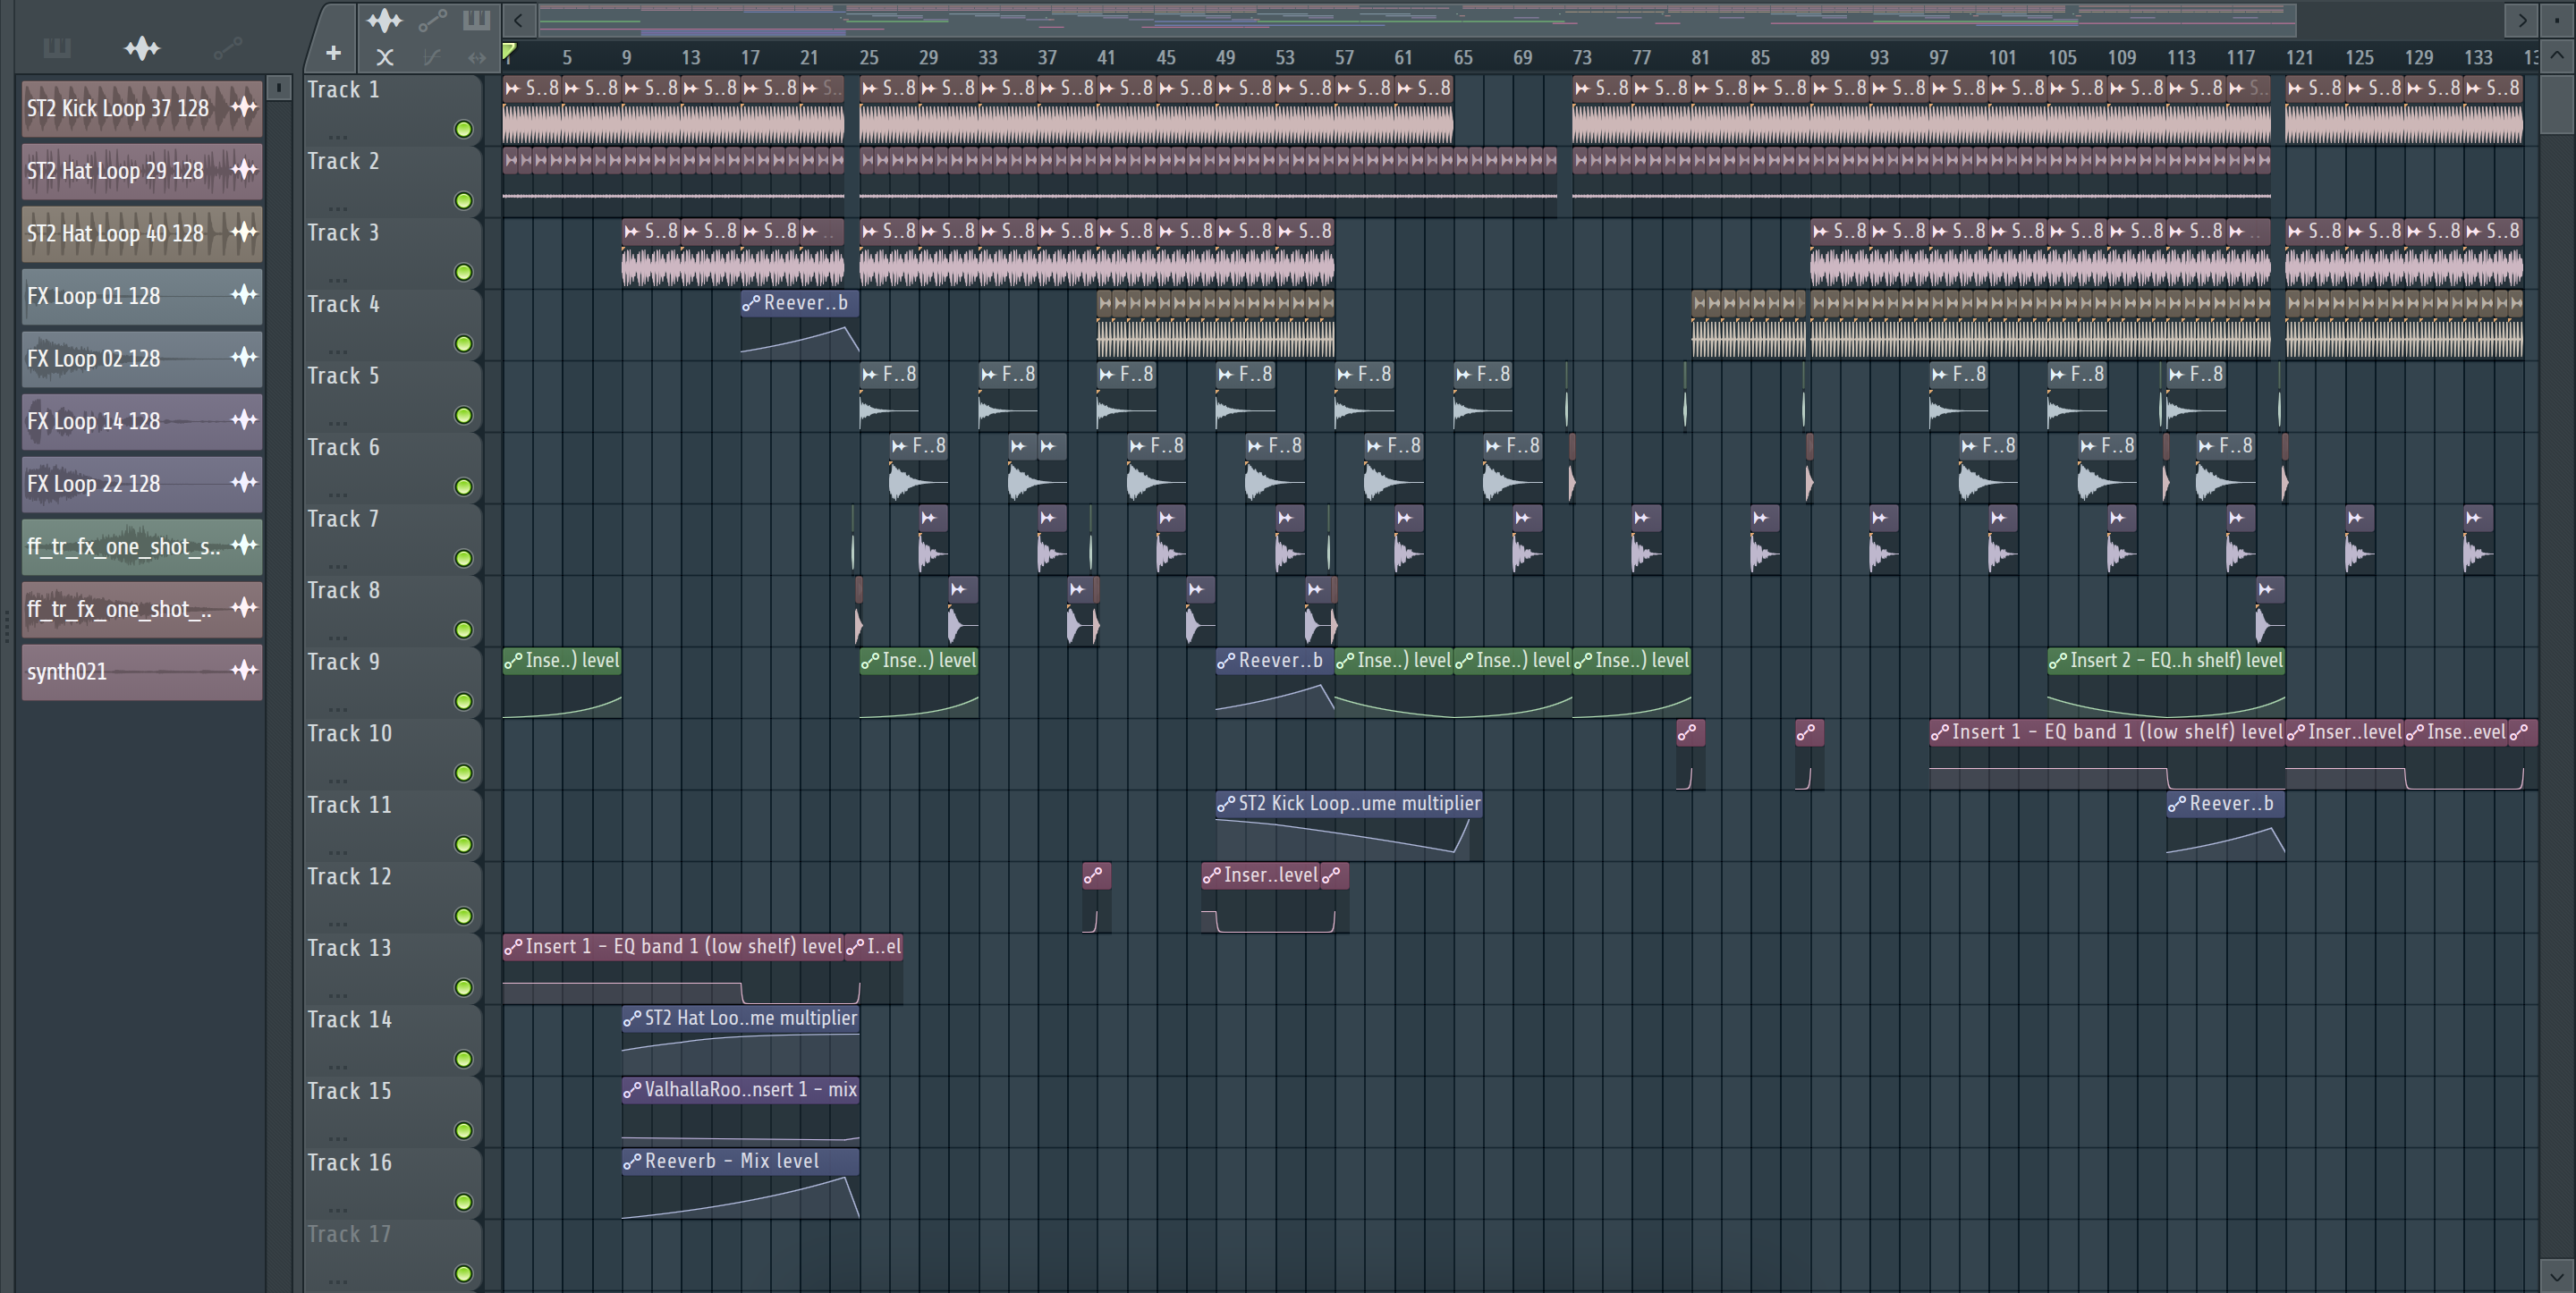2576x1293 pixels.
Task: Click bar 89 on the timeline ruler
Action: (x=1820, y=57)
